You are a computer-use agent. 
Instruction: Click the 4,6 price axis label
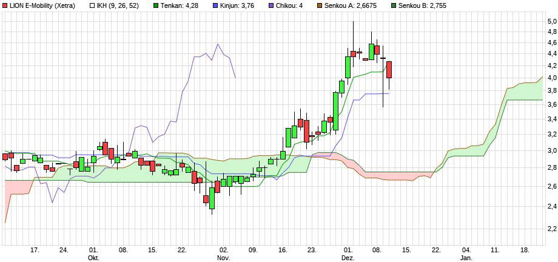click(x=552, y=42)
